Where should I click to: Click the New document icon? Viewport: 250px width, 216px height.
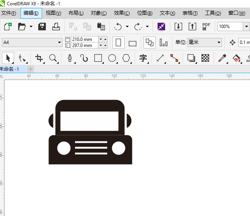(x=8, y=27)
